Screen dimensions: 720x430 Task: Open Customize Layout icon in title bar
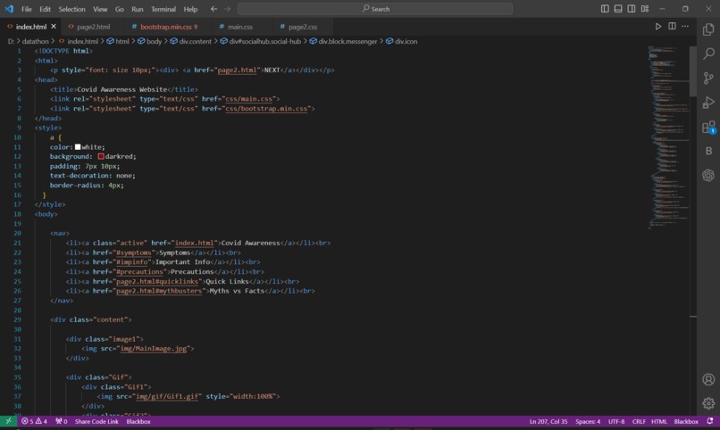point(645,9)
